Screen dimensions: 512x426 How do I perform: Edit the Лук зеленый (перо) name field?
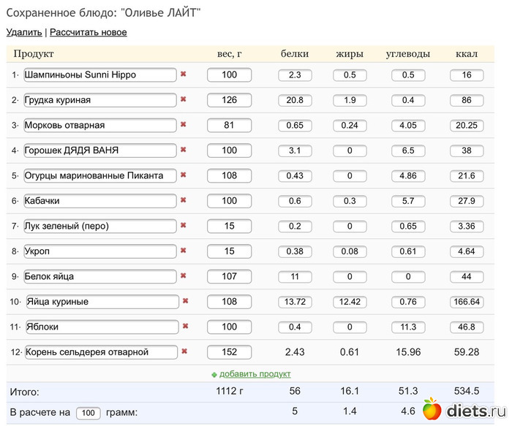[x=100, y=226]
